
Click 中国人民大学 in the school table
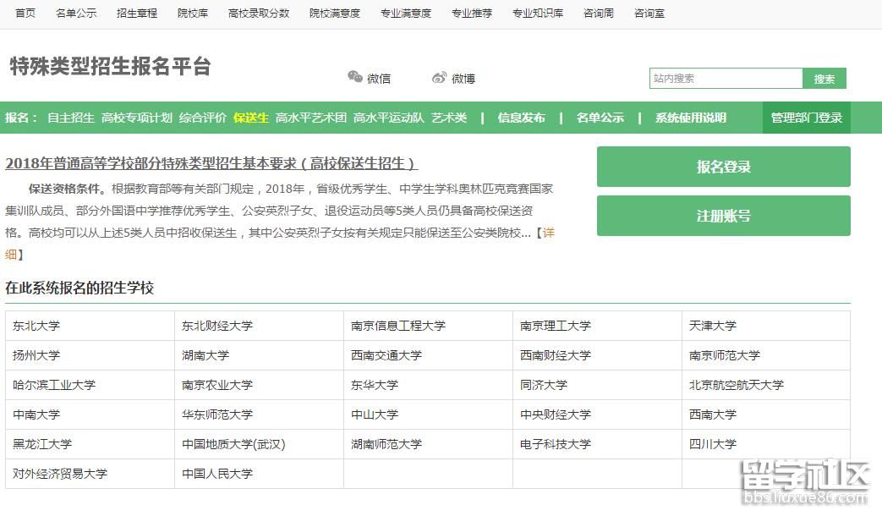[217, 474]
